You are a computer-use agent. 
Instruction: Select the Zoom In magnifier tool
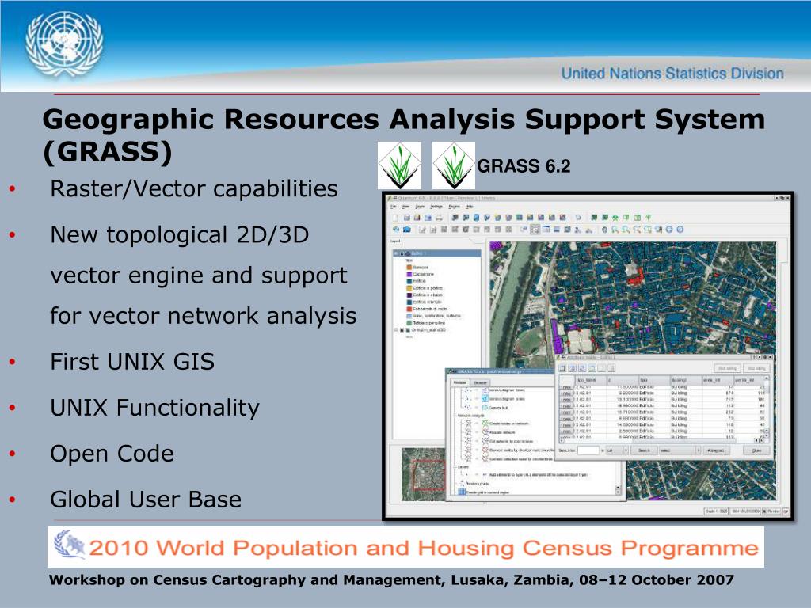click(615, 230)
